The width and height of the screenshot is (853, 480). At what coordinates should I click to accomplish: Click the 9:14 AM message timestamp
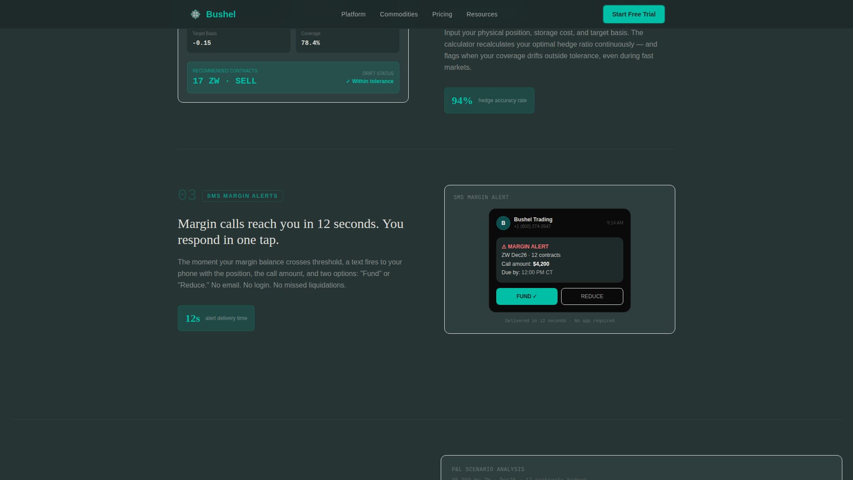point(615,223)
